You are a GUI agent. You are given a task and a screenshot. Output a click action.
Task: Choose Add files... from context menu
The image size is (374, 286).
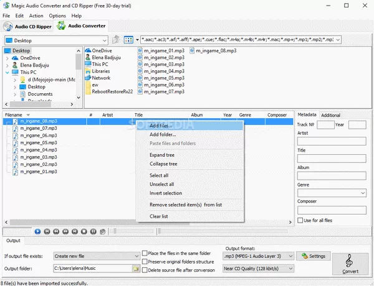tap(190, 126)
